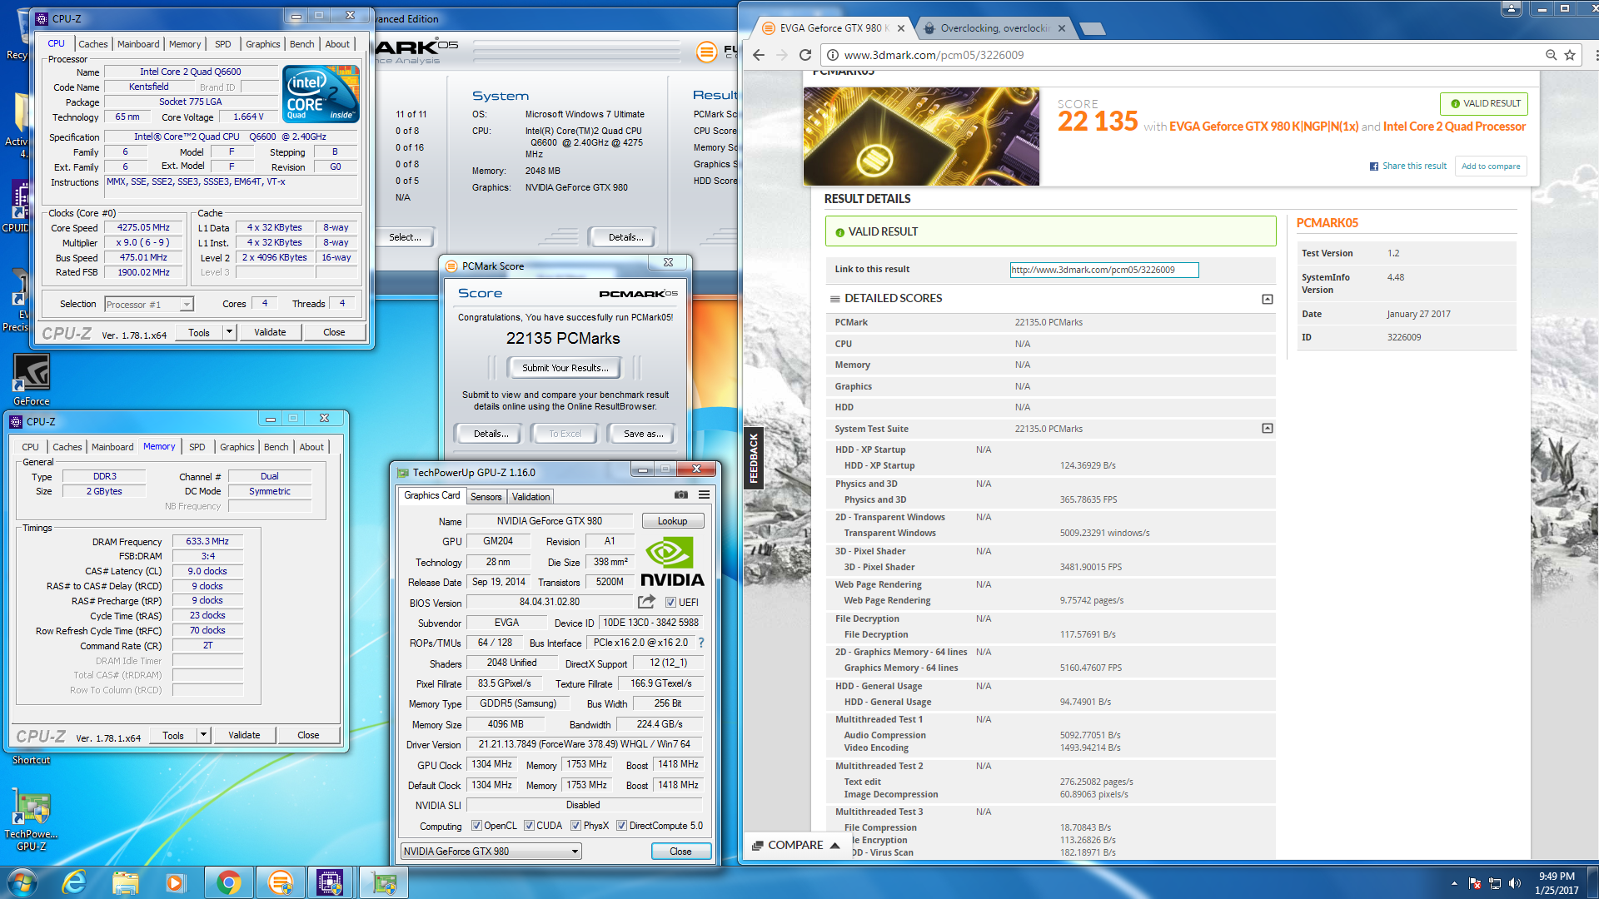
Task: Close the EVGA Geforce GTX 980 tab
Action: (903, 28)
